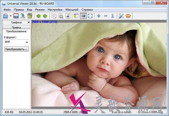Open the Вид menu

pos(29,10)
